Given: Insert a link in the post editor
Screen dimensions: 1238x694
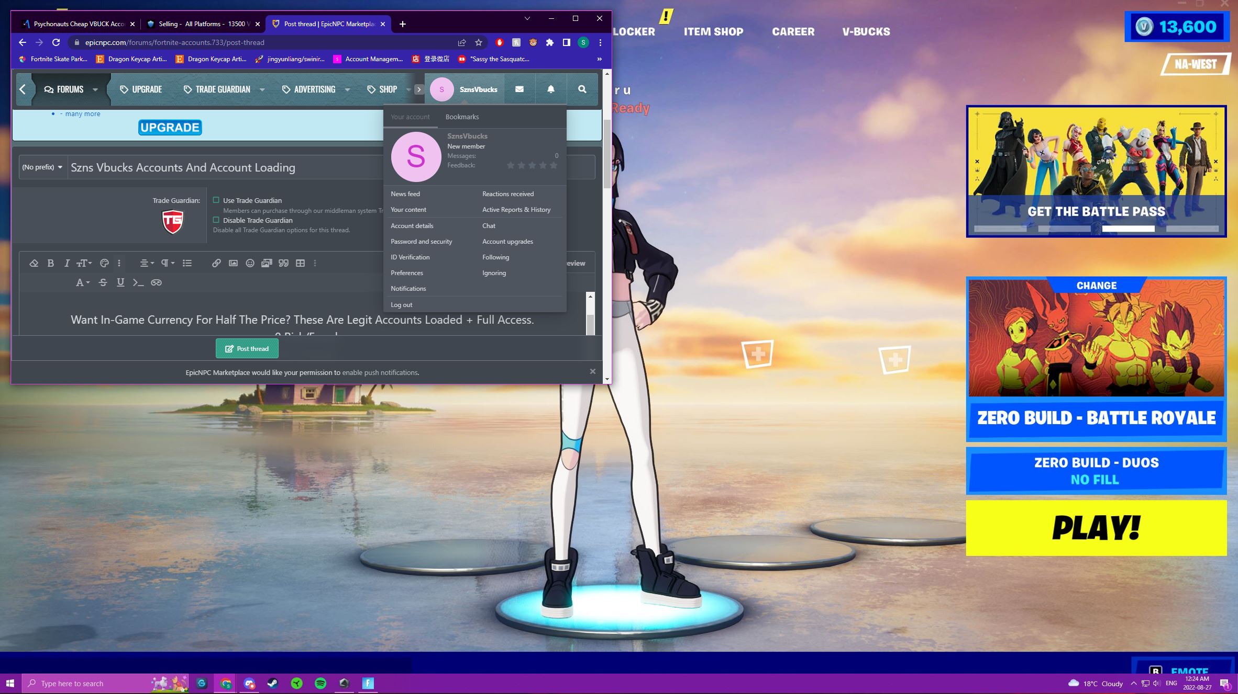Looking at the screenshot, I should tap(216, 263).
